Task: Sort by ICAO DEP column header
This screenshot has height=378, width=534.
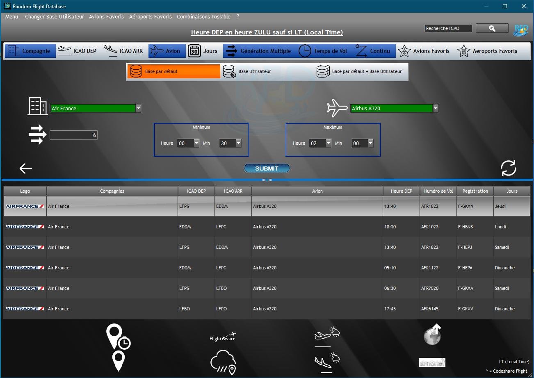Action: click(x=196, y=191)
